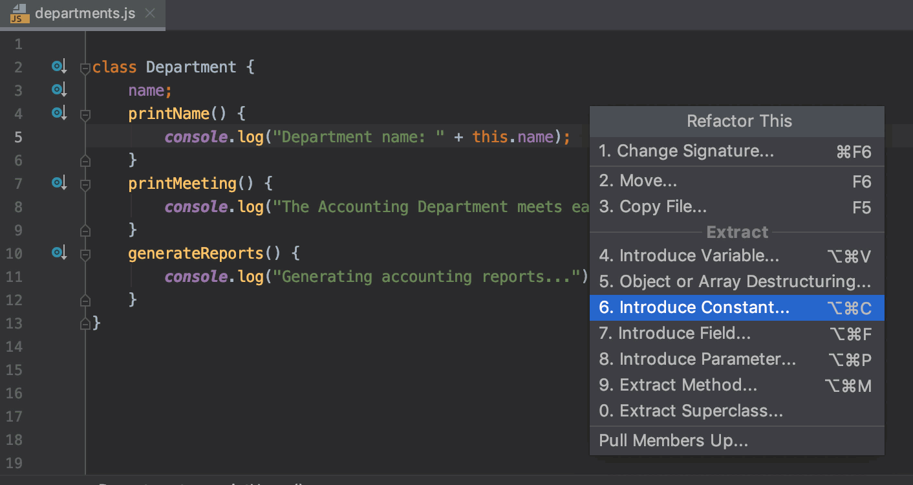Click line number 5 in the gutter
Image resolution: width=913 pixels, height=485 pixels.
pos(18,136)
